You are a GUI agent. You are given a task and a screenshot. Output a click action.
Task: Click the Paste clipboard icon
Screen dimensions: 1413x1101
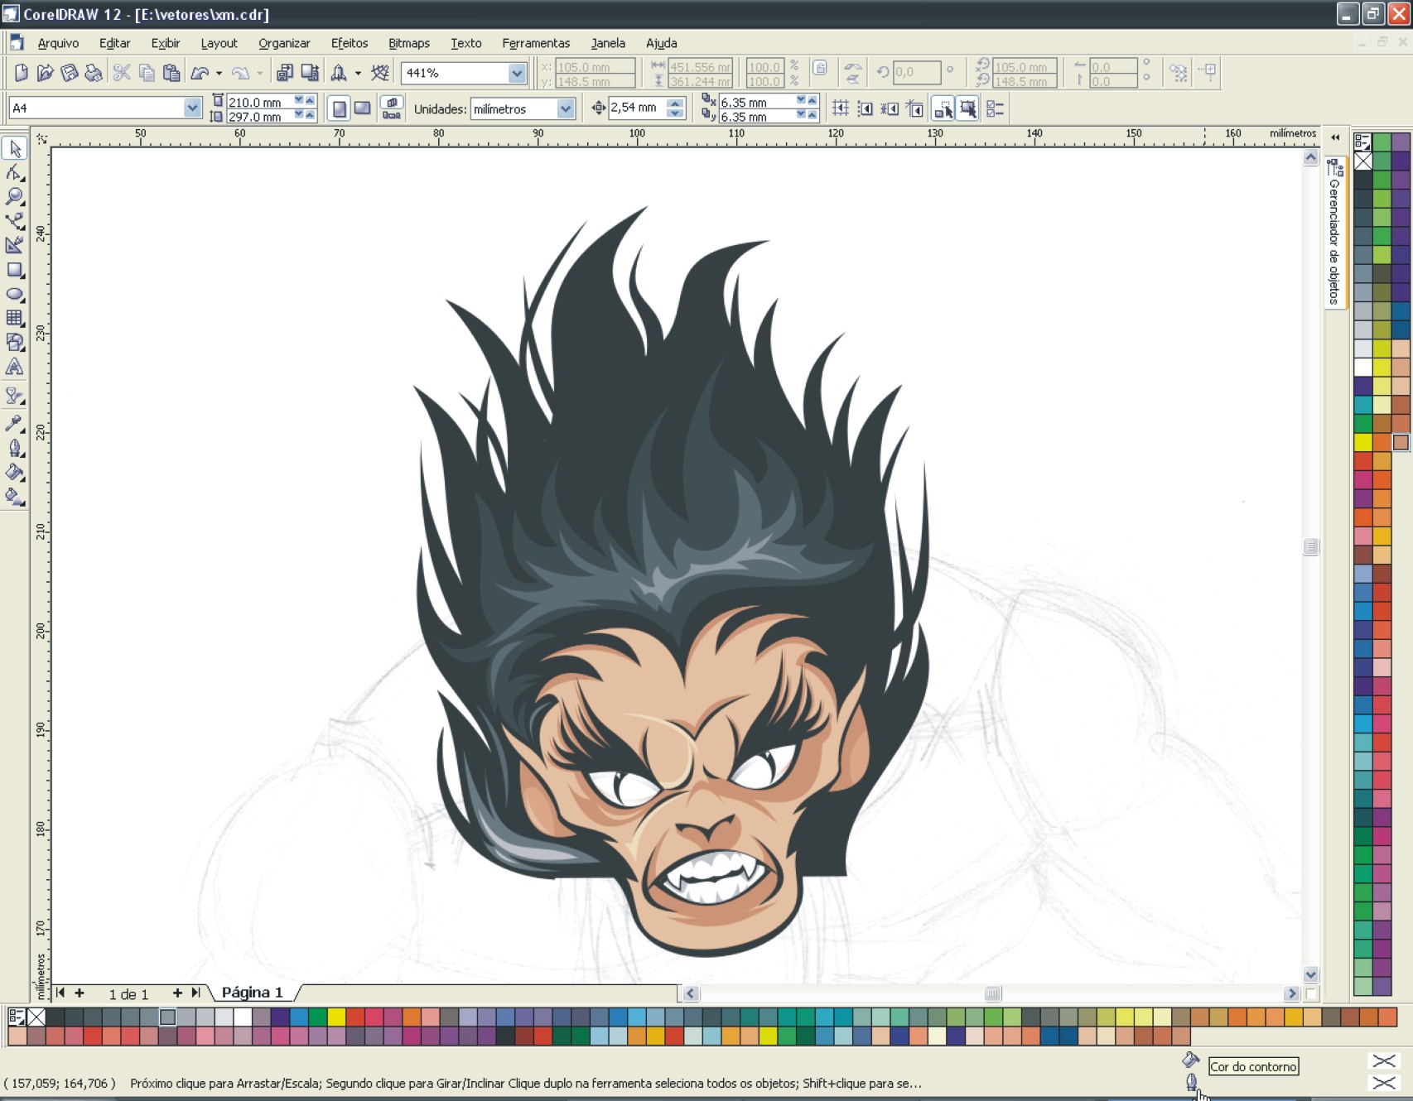pyautogui.click(x=171, y=73)
